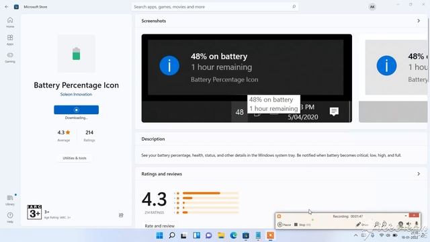
Task: Open the first 48% on battery screenshot
Action: click(247, 78)
